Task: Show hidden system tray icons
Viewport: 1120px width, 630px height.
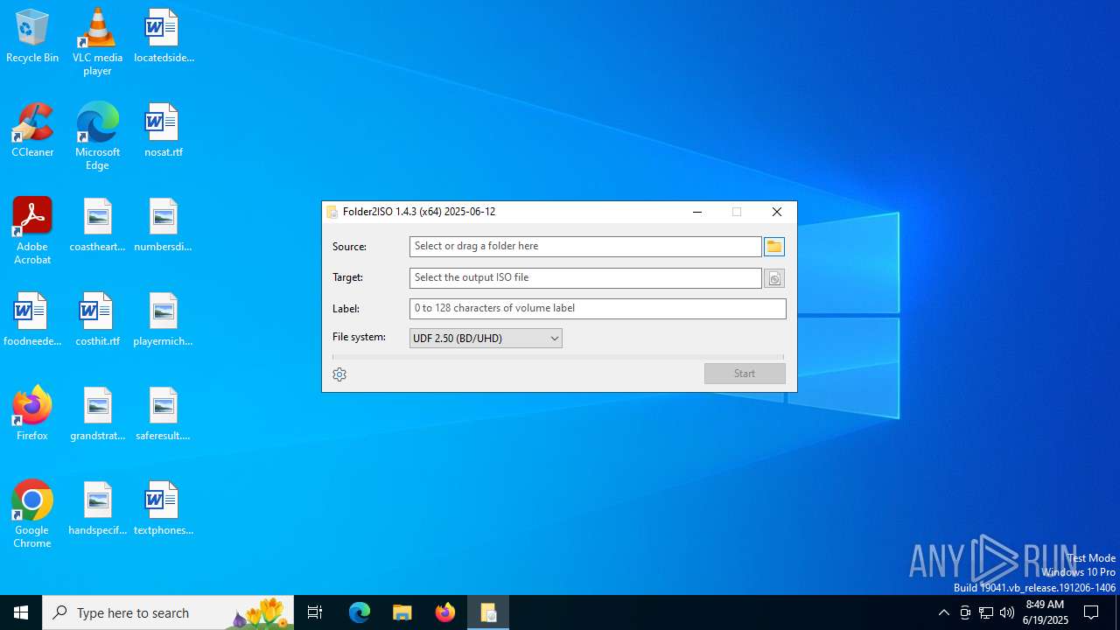Action: pos(944,612)
